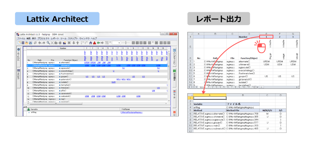Click the paste icon in Lattix toolbar
The height and width of the screenshot is (144, 315).
[x=60, y=43]
